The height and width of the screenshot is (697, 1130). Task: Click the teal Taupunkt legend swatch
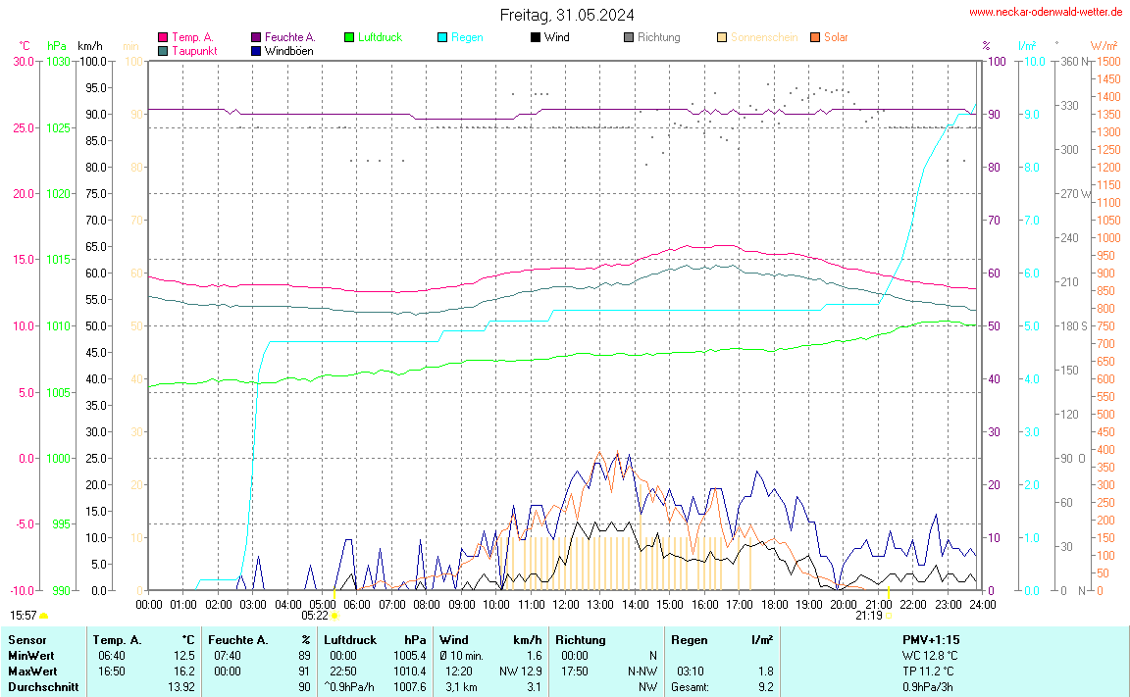162,50
